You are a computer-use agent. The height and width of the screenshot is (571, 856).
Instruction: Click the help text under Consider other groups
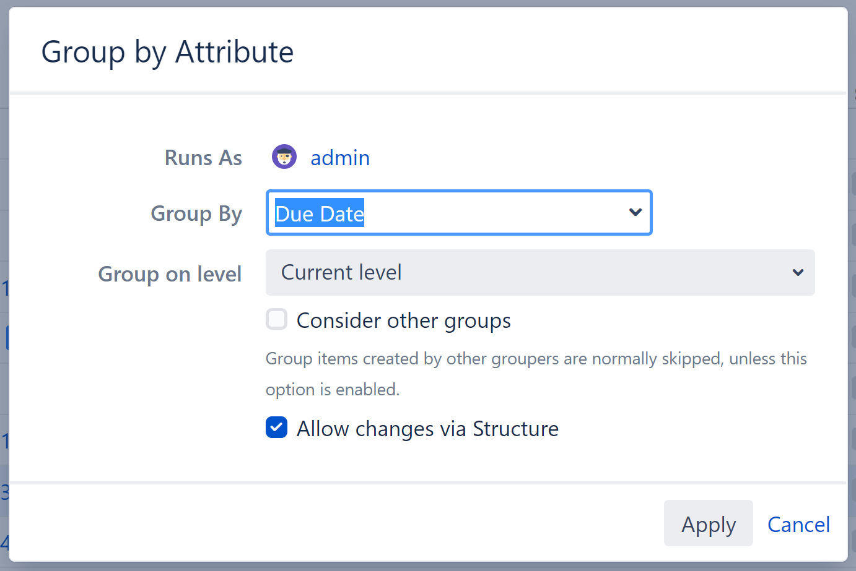point(535,373)
